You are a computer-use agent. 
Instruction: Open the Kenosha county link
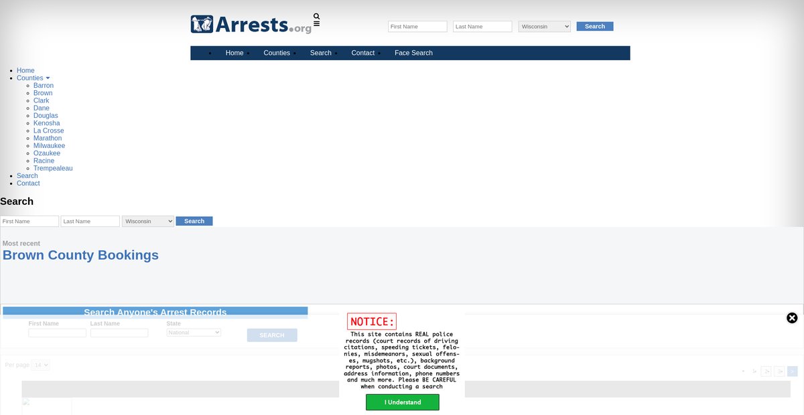(x=47, y=123)
